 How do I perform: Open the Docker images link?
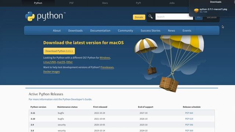coord(51,72)
